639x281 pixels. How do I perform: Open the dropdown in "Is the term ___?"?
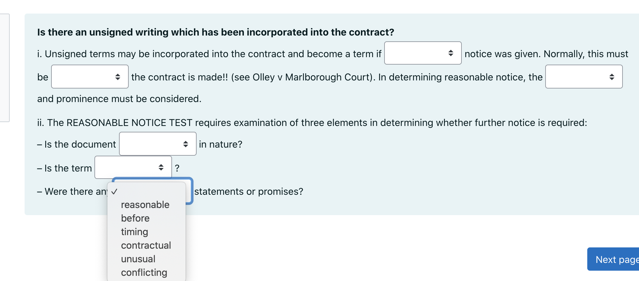pos(133,168)
